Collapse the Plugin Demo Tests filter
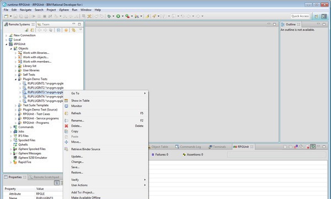 pos(15,79)
